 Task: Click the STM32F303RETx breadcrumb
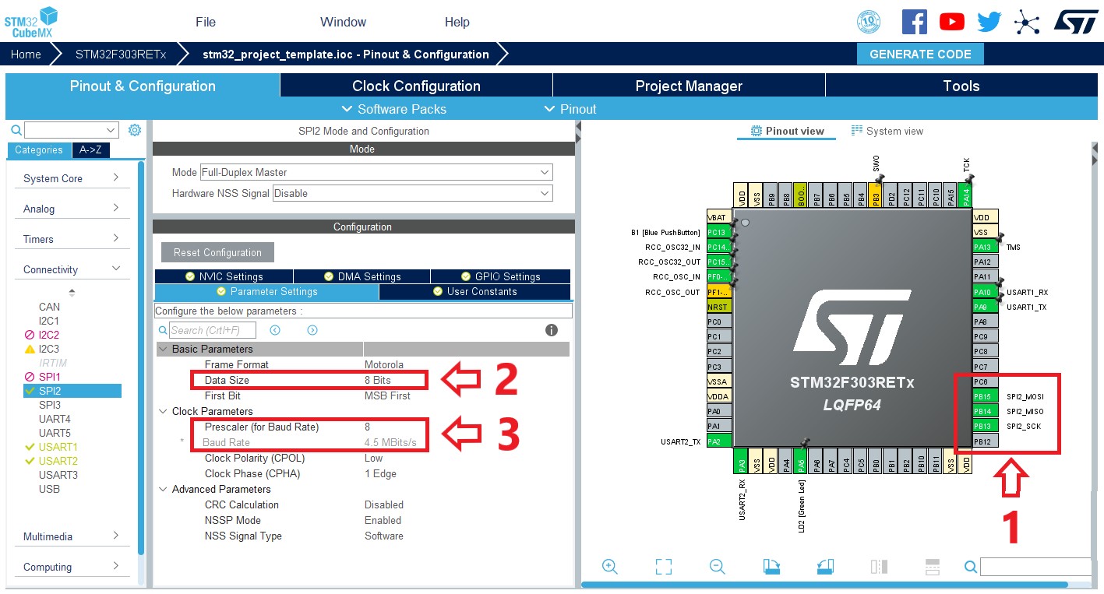(121, 54)
